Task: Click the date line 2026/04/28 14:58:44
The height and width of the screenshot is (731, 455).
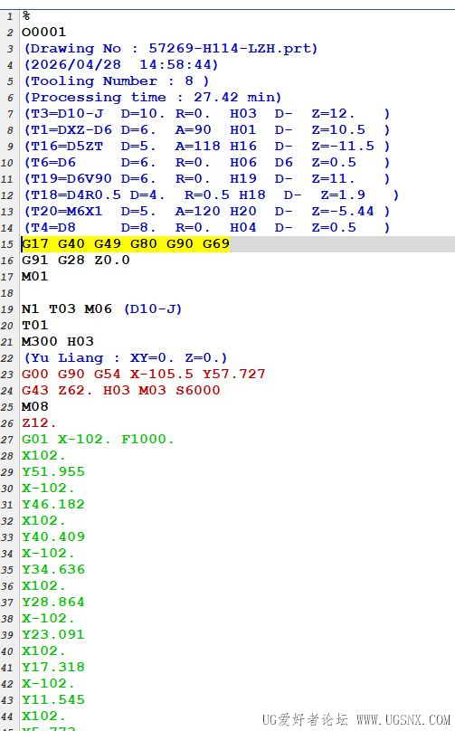Action: tap(120, 65)
